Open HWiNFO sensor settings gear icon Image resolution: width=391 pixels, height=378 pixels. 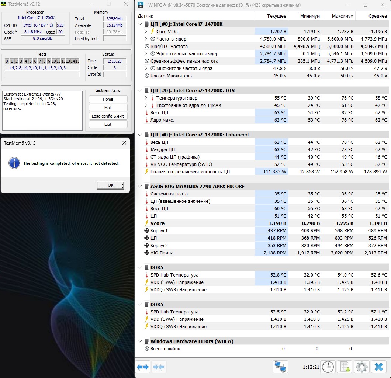pyautogui.click(x=361, y=367)
